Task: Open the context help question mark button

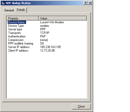Action: [x=85, y=3]
